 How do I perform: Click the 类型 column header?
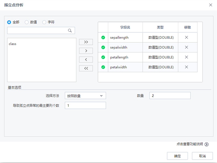pos(160,27)
